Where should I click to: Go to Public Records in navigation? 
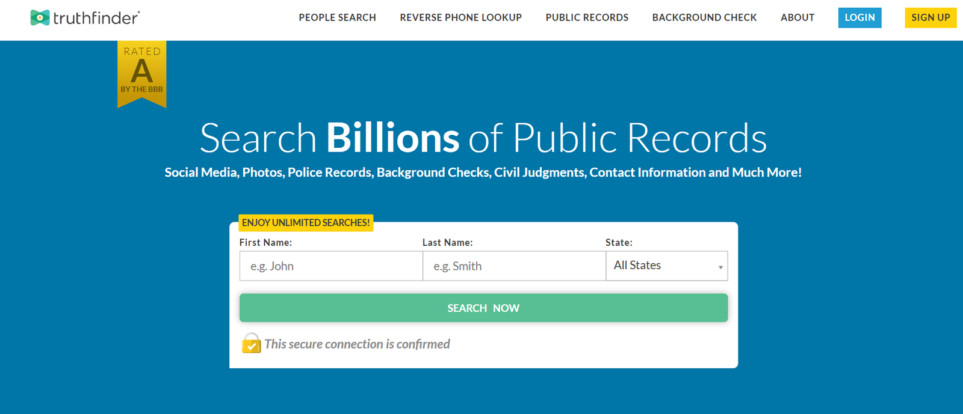(x=587, y=17)
